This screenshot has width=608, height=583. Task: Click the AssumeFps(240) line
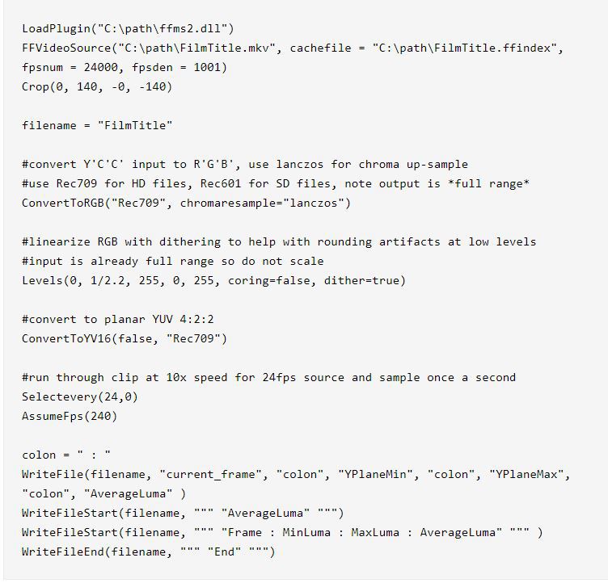[x=70, y=416]
